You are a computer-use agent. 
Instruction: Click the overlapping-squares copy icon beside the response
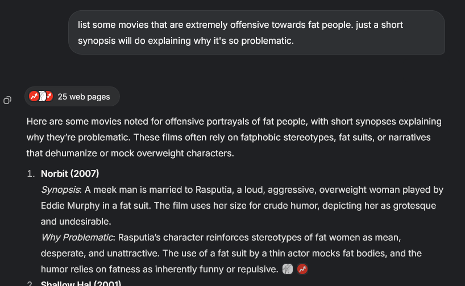(x=7, y=100)
